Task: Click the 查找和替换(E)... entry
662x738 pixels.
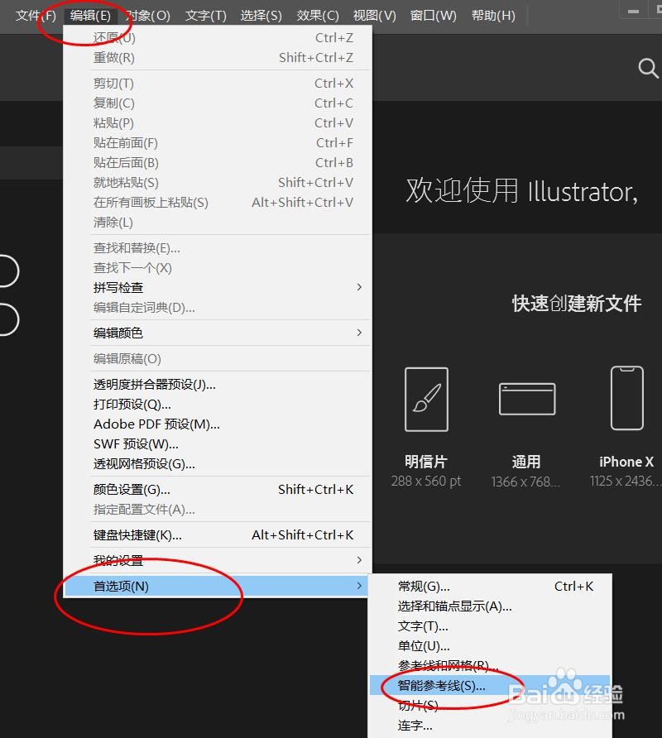Action: click(218, 247)
